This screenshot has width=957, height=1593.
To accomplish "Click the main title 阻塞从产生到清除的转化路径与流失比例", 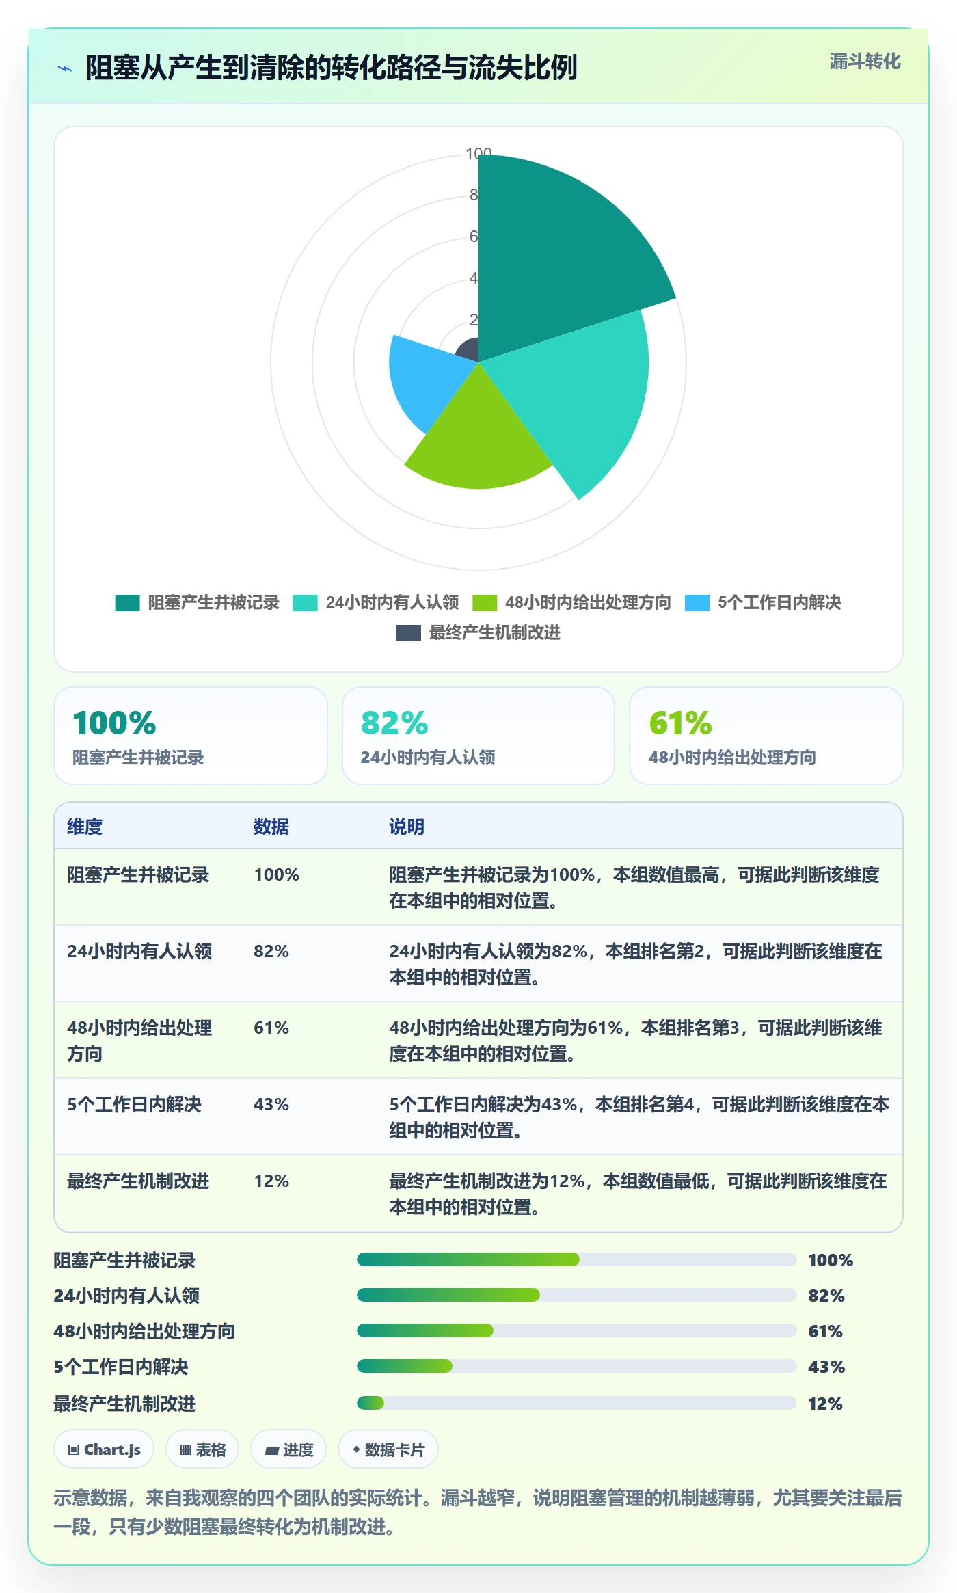I will coord(332,68).
